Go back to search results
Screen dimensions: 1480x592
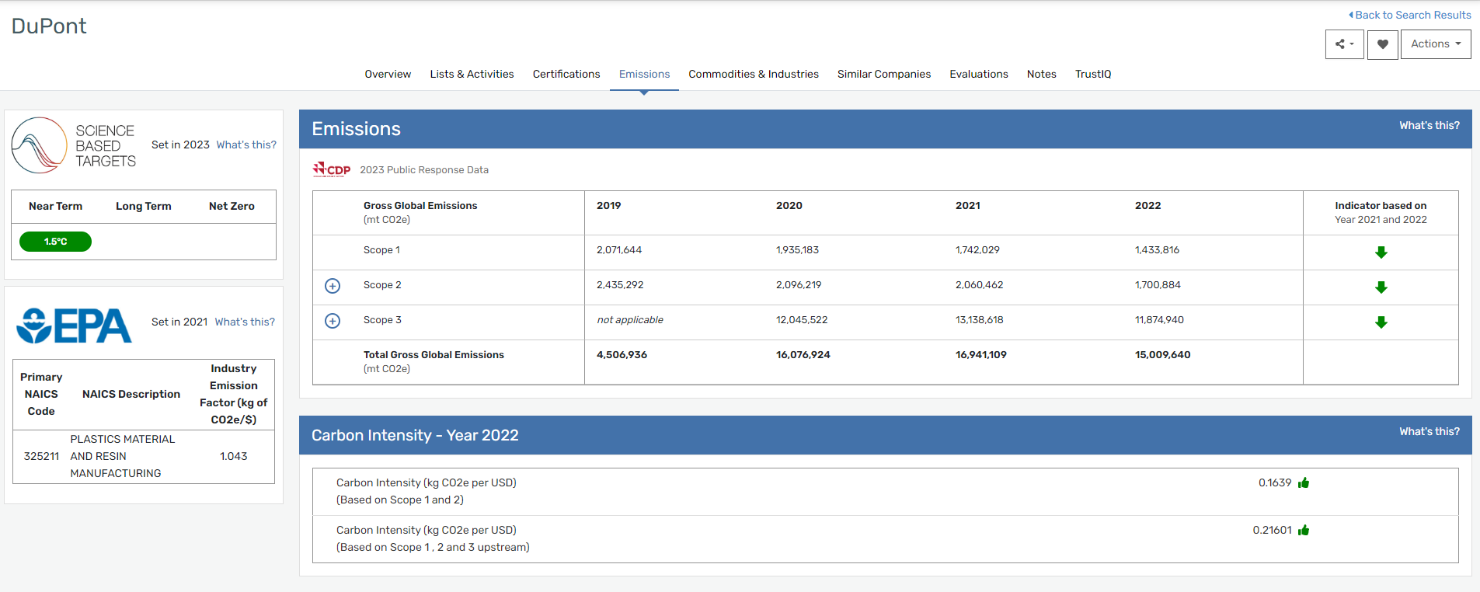click(1410, 15)
